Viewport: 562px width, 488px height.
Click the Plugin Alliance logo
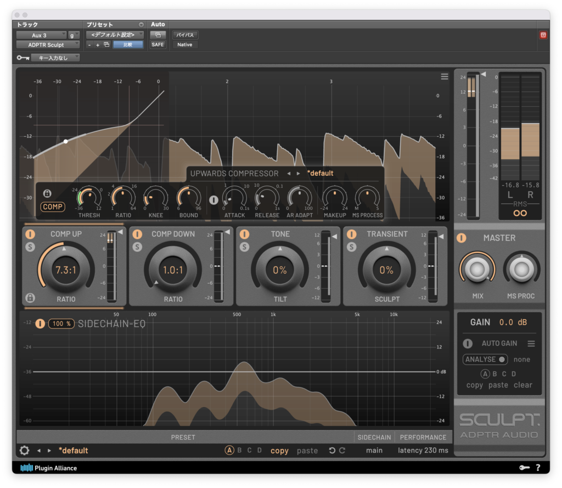tap(48, 468)
